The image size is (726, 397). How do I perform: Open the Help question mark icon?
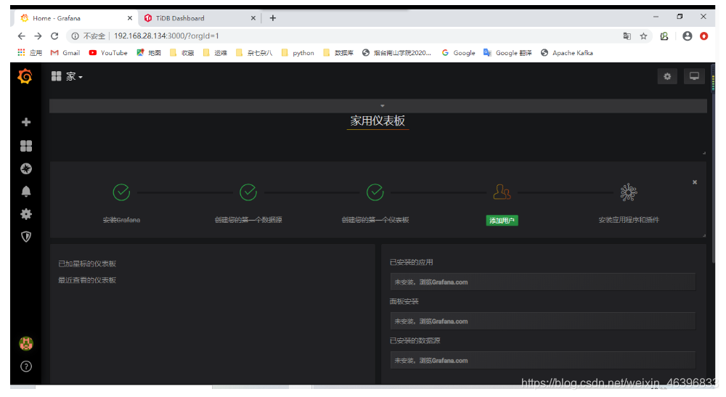click(x=26, y=367)
